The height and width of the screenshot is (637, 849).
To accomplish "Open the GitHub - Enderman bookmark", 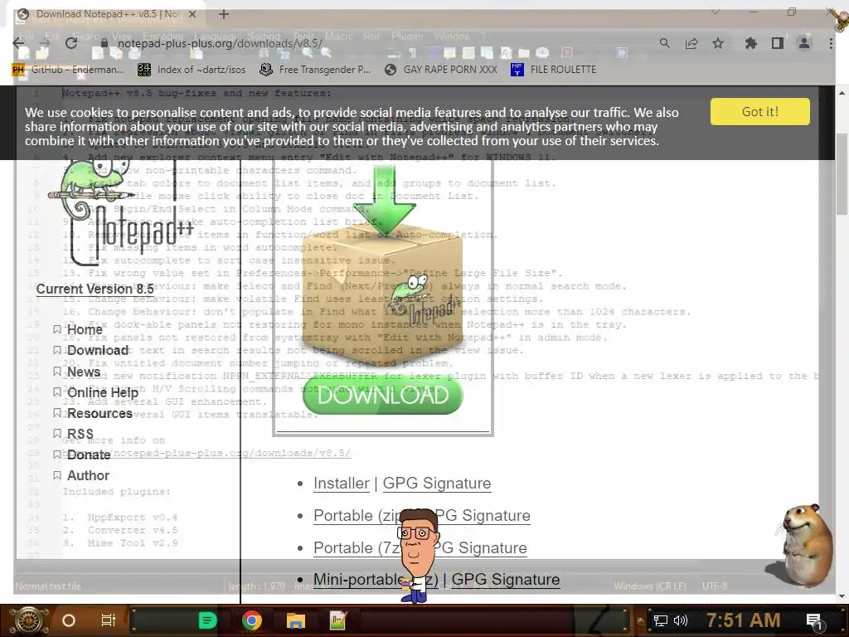I will [68, 70].
